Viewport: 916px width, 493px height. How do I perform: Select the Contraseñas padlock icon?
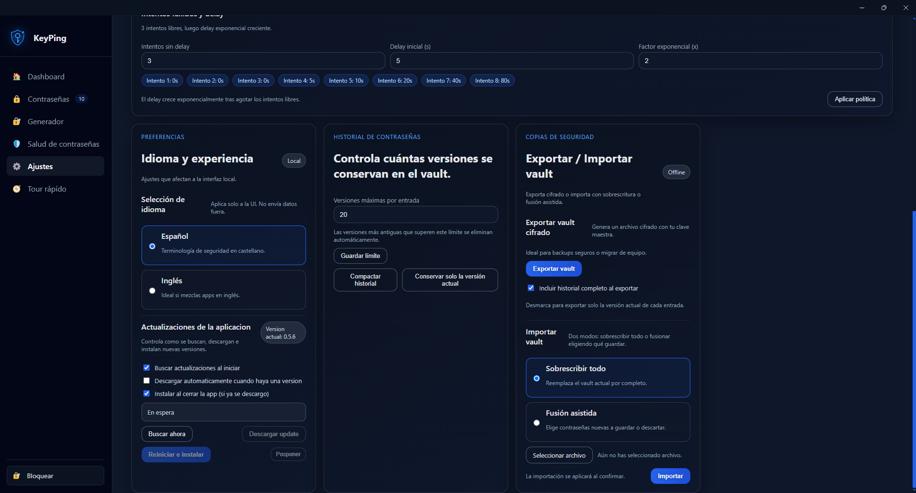pos(17,99)
